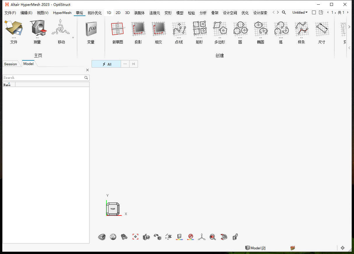Click the color-by-component bar icon at bottom

179,237
